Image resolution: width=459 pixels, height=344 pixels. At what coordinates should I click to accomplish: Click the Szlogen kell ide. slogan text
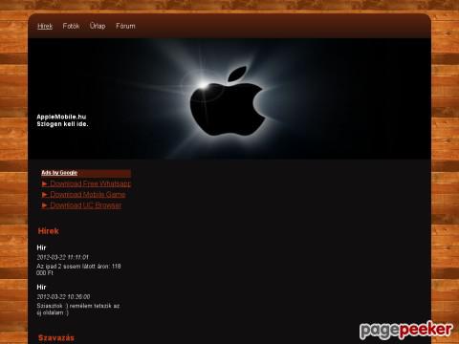point(62,124)
